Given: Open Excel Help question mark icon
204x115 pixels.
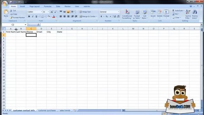Looking at the screenshot, I should click(191, 6).
